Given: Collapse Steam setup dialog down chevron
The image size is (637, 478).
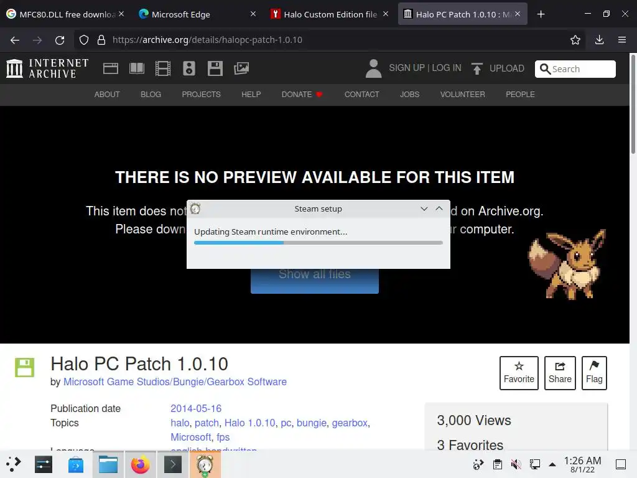Looking at the screenshot, I should (424, 209).
